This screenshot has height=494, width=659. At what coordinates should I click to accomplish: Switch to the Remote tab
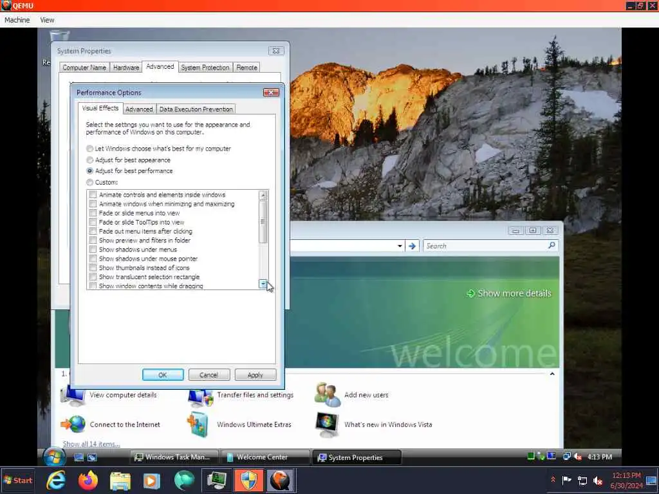tap(246, 67)
